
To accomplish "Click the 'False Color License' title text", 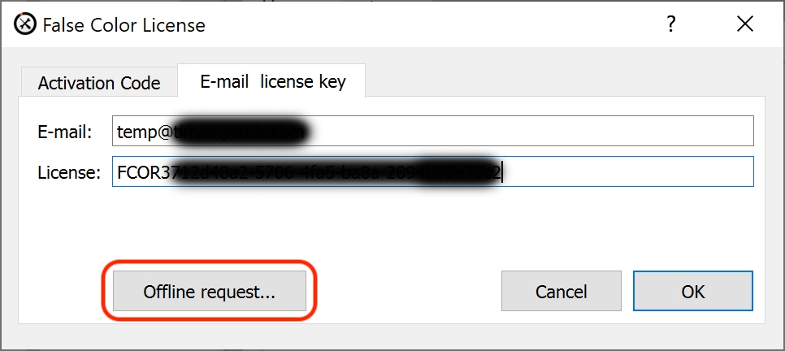I will pyautogui.click(x=124, y=24).
